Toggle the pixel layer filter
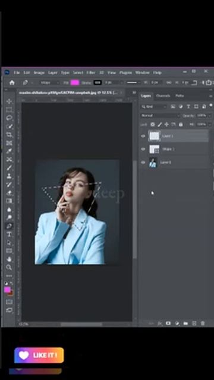 (x=173, y=107)
